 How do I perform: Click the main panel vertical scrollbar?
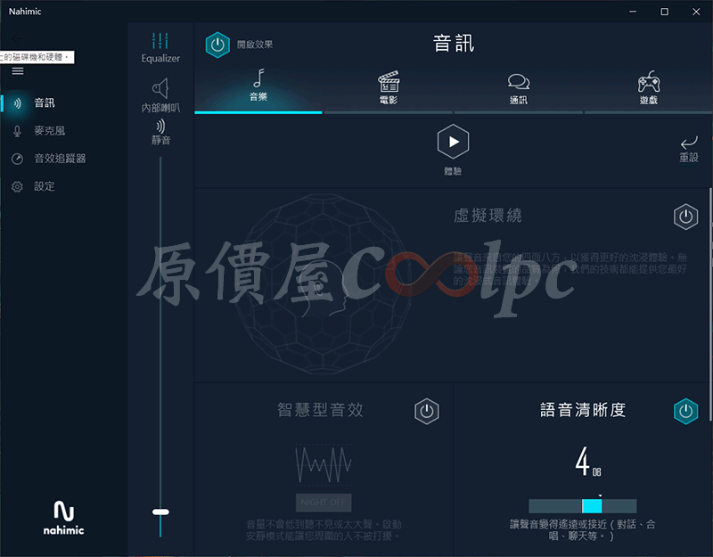tap(710, 305)
